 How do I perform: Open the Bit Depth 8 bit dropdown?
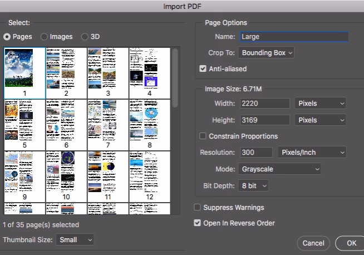point(253,186)
